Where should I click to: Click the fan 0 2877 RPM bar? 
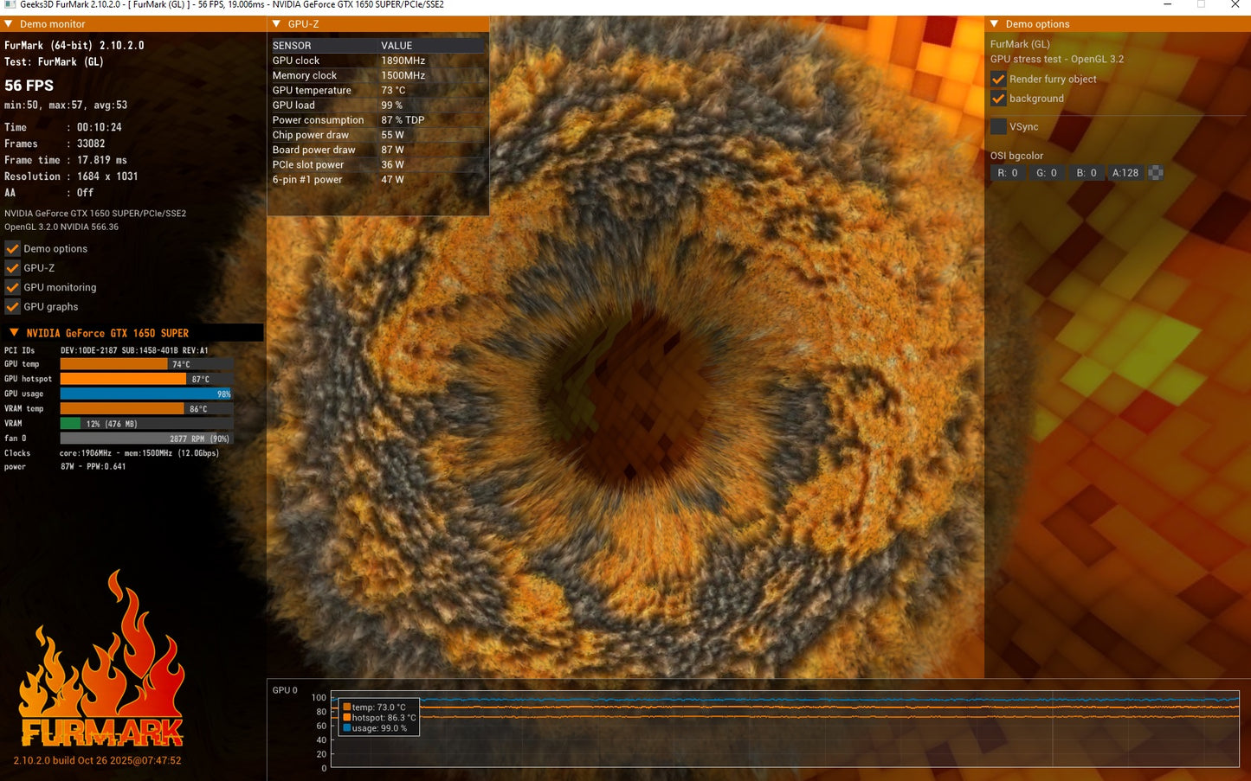pos(146,439)
